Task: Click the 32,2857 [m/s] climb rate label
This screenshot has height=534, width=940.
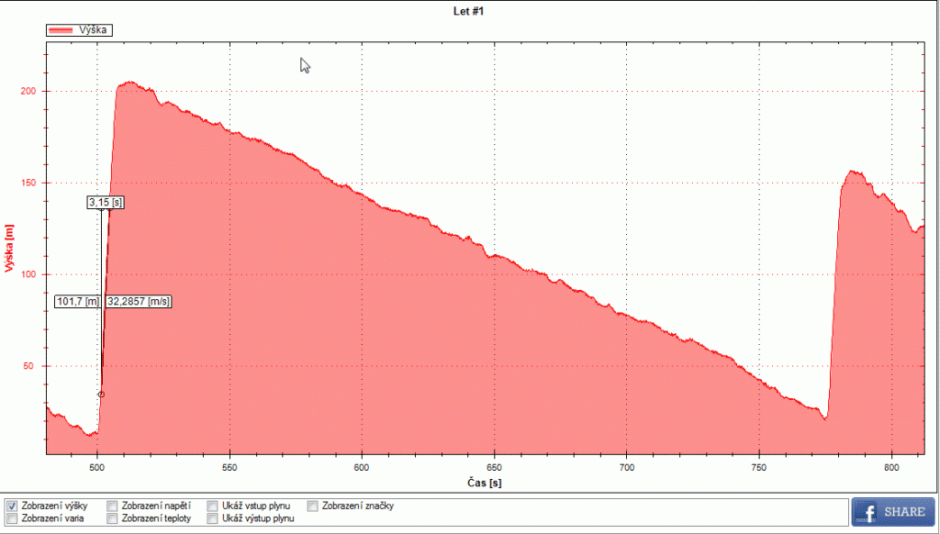Action: coord(139,301)
